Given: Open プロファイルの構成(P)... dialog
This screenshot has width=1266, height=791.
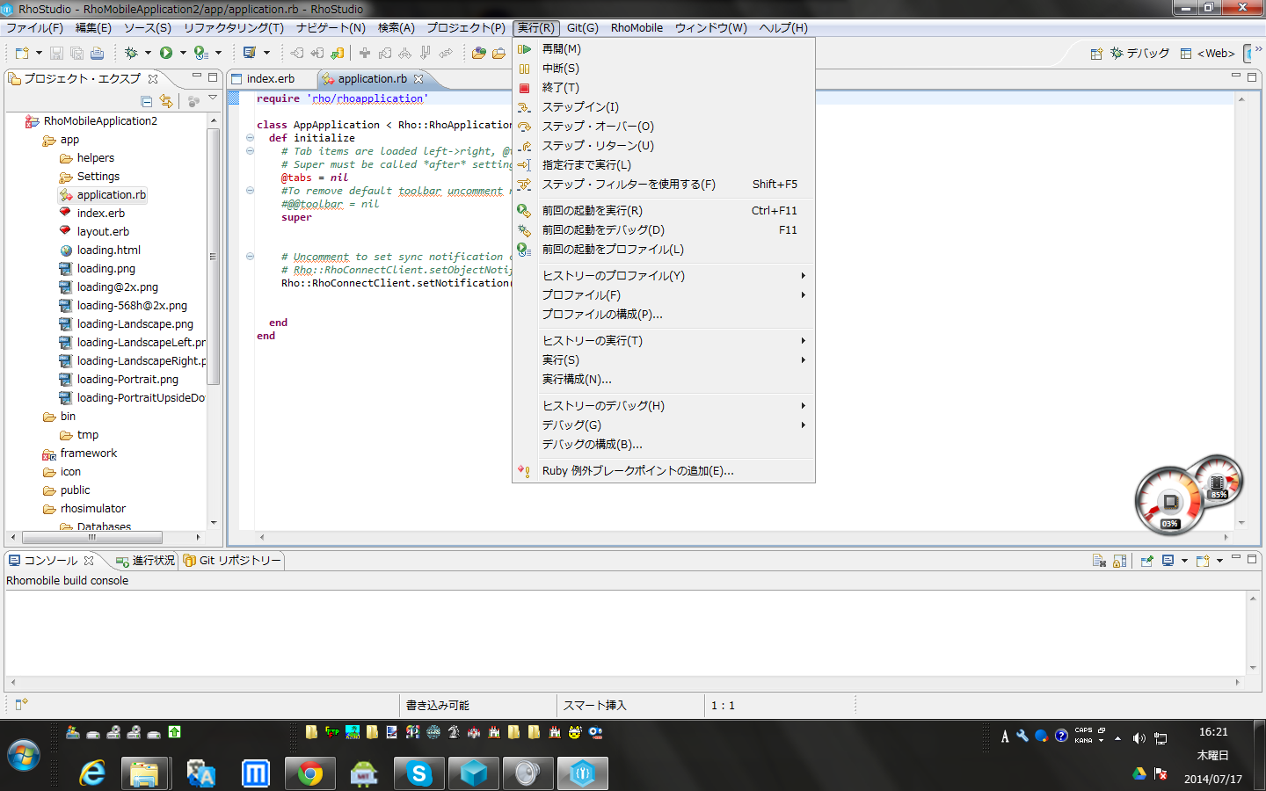Looking at the screenshot, I should [x=664, y=315].
